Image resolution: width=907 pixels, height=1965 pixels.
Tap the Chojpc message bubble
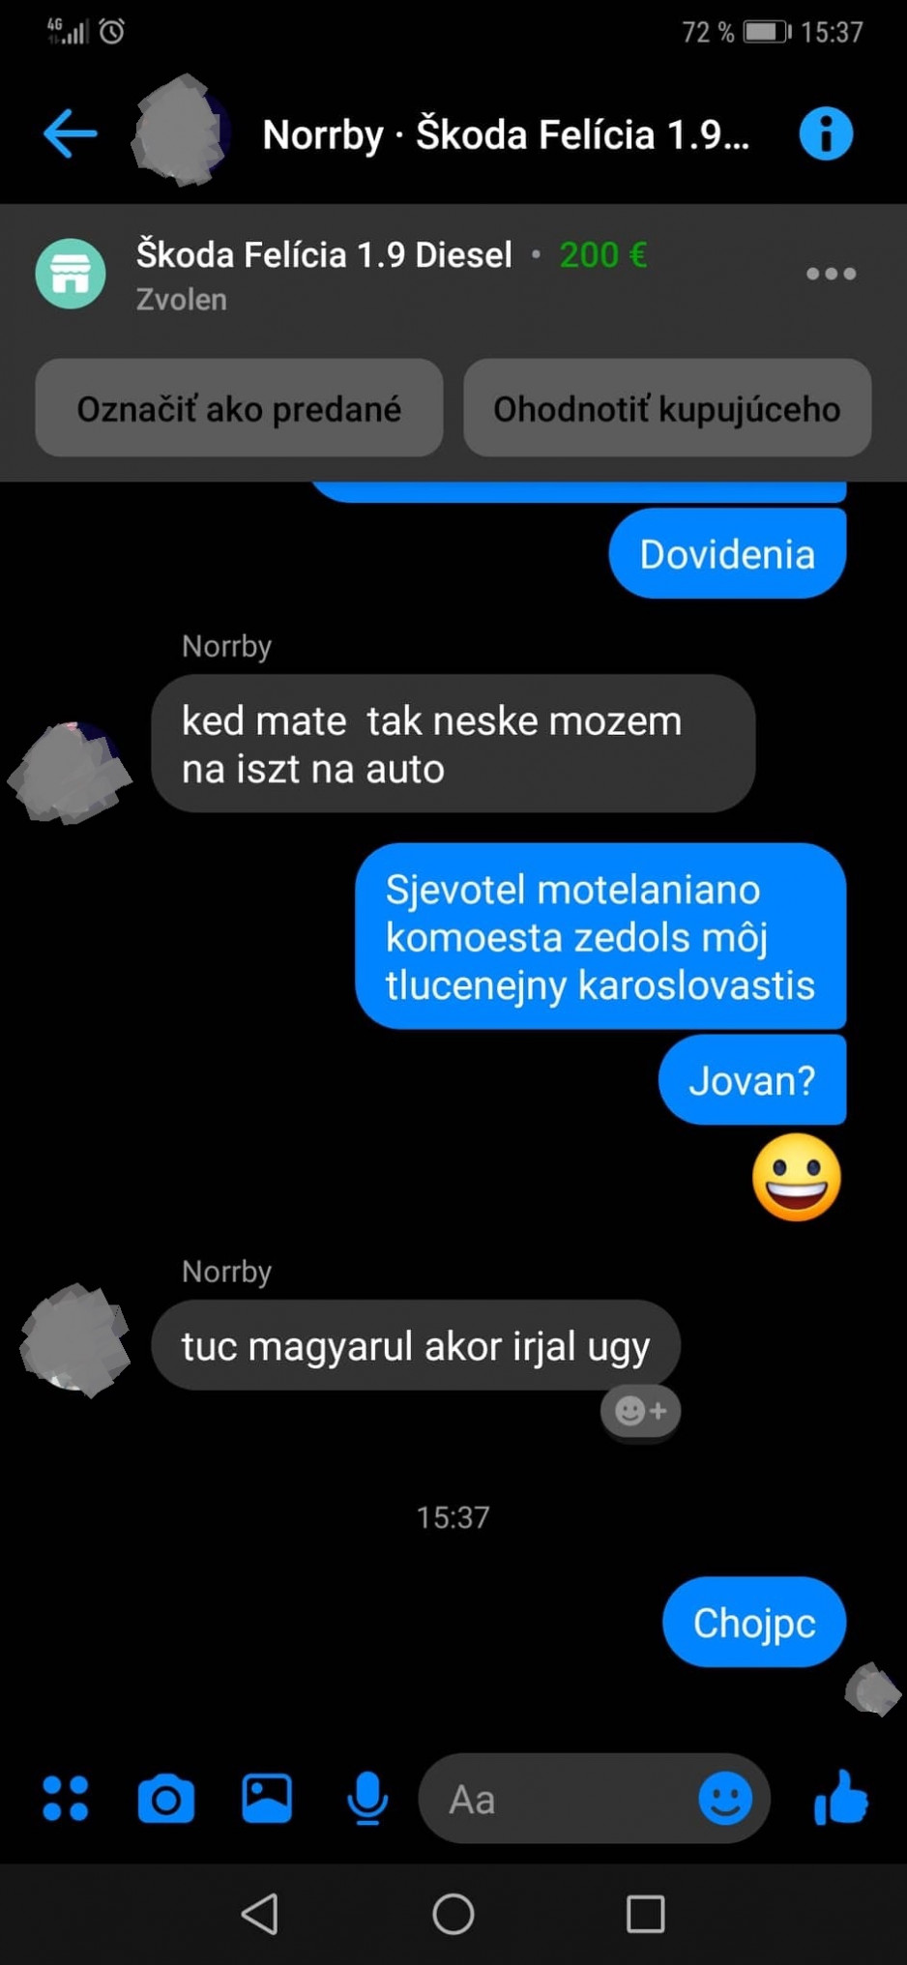click(x=754, y=1622)
